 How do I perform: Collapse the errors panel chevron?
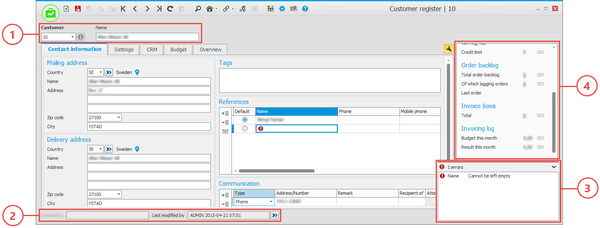pyautogui.click(x=554, y=167)
